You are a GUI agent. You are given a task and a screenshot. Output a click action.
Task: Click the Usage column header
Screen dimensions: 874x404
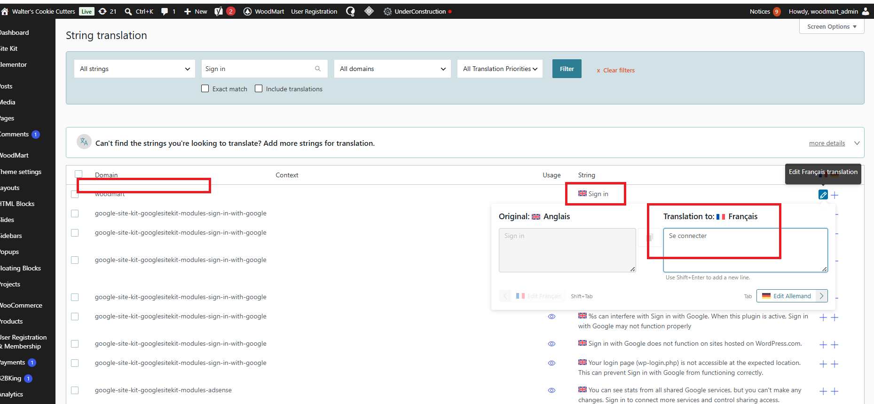click(x=551, y=175)
